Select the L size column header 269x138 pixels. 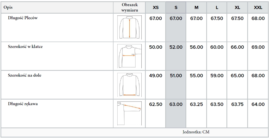click(x=217, y=7)
